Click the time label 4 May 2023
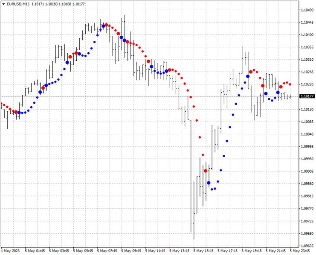Image resolution: width=316 pixels, height=255 pixels. click(10, 251)
